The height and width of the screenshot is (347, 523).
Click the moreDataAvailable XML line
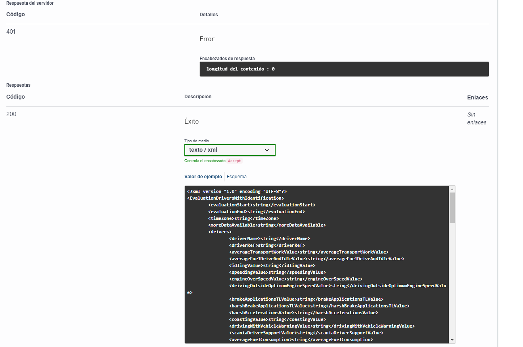tap(267, 225)
